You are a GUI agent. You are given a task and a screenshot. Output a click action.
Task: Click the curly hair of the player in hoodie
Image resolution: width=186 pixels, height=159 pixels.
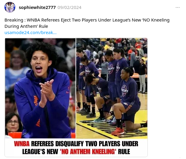pyautogui.click(x=41, y=50)
